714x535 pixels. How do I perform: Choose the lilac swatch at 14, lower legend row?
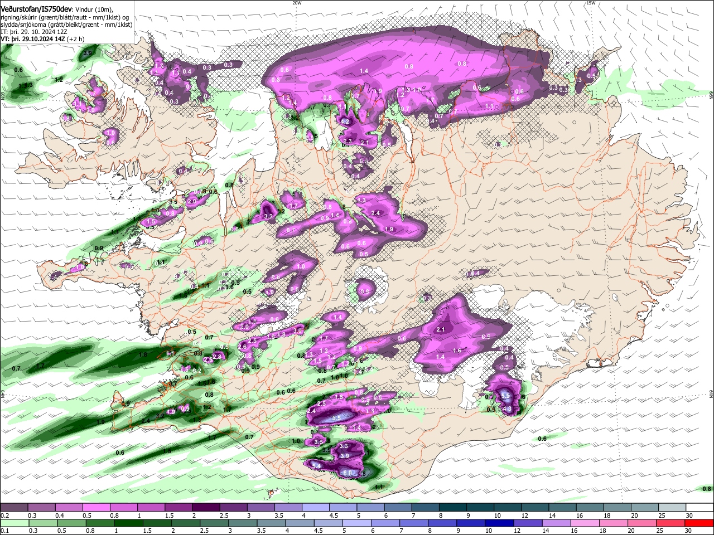click(556, 523)
